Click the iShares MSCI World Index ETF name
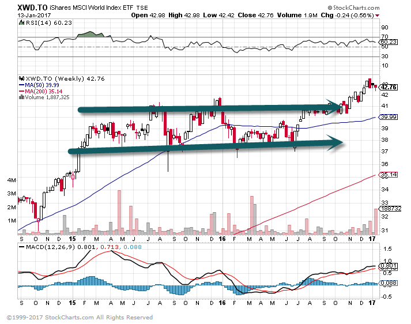The image size is (411, 324). coord(92,7)
